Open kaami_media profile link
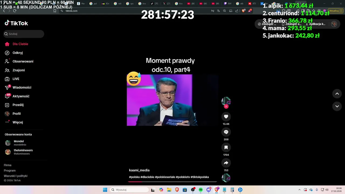345x194 pixels. click(x=139, y=170)
